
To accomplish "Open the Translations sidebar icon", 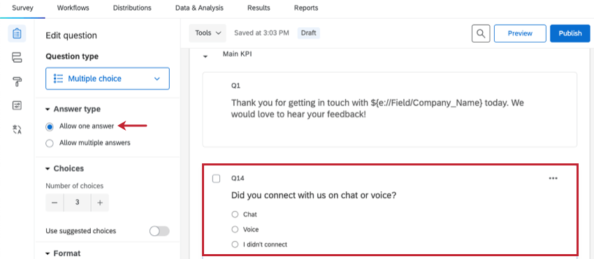I will (17, 130).
